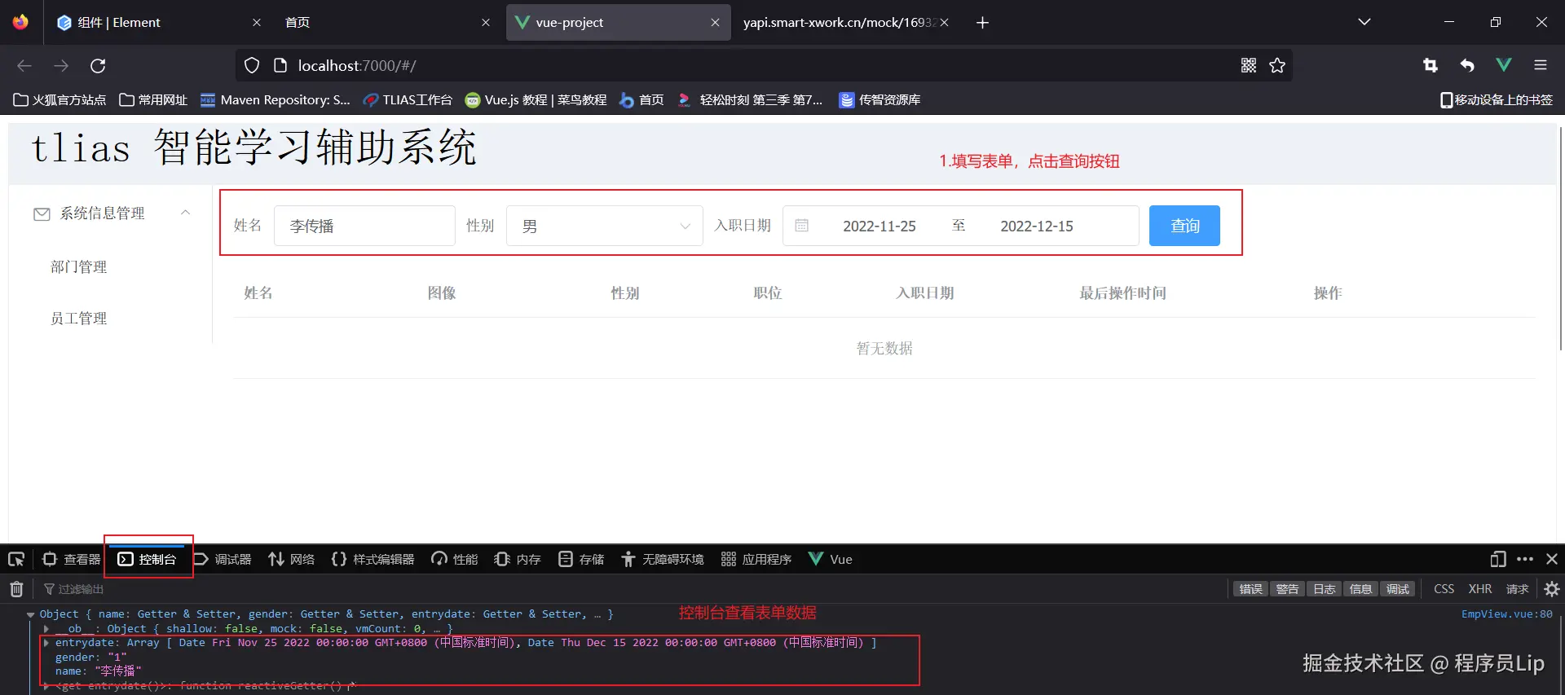1565x695 pixels.
Task: Bookmark this page with the star icon
Action: click(1277, 65)
